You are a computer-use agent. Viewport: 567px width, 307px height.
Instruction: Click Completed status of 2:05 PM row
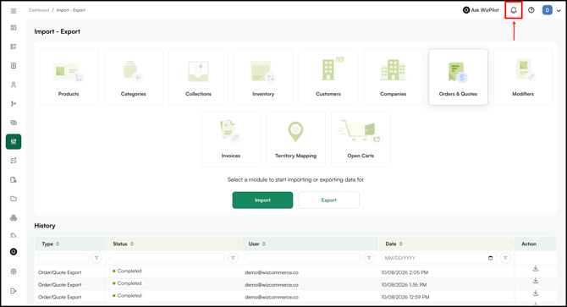(x=127, y=271)
